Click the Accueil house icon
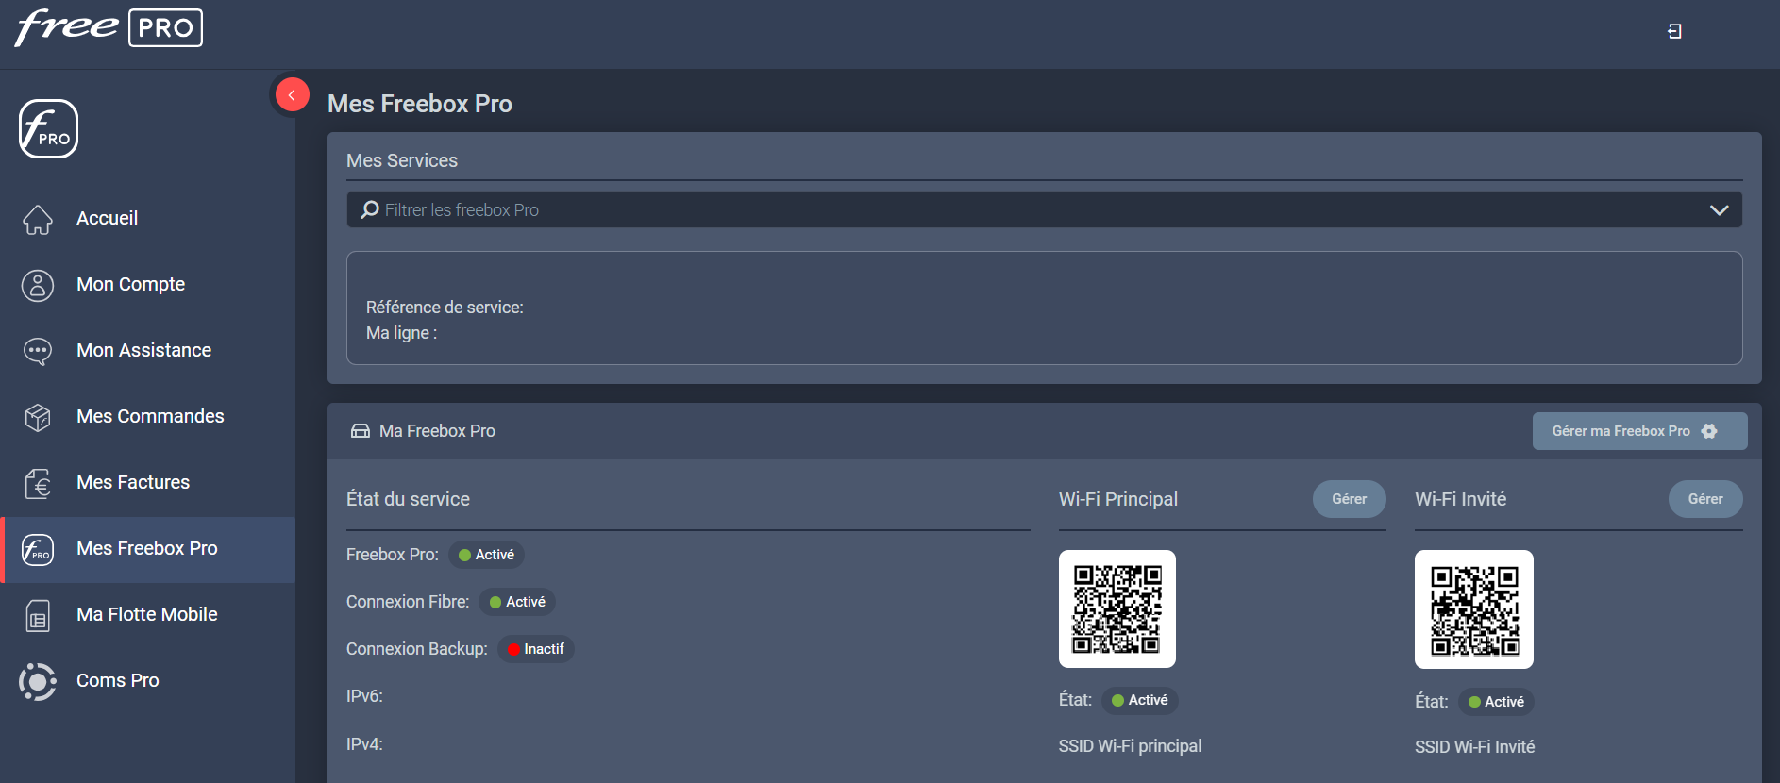The width and height of the screenshot is (1780, 783). click(38, 219)
